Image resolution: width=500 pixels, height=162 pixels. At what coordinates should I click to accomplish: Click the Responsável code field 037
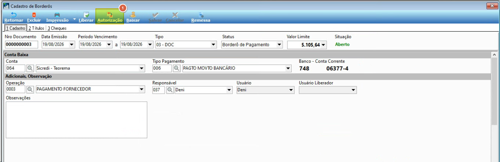159,90
